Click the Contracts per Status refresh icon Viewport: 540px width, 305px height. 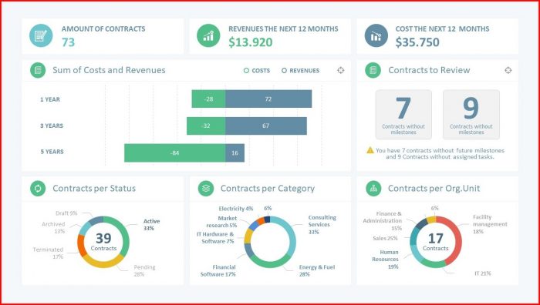pos(38,189)
